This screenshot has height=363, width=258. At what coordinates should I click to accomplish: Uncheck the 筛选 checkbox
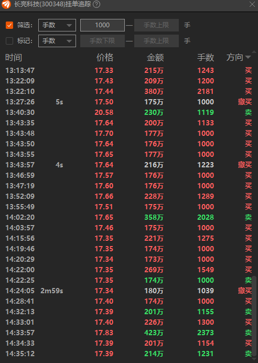click(9, 25)
